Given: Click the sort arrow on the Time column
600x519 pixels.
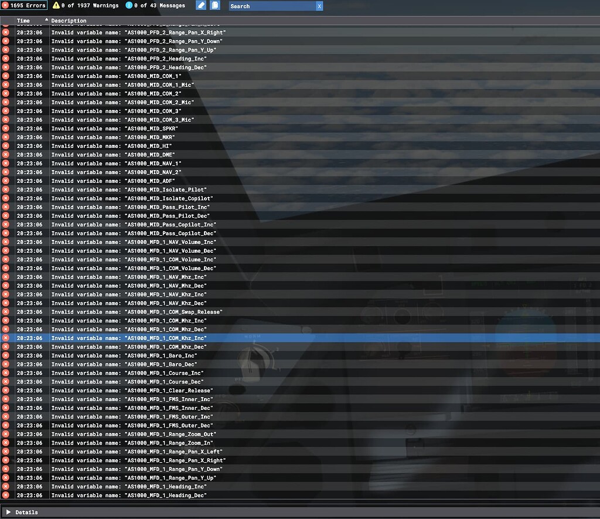Looking at the screenshot, I should (x=46, y=20).
